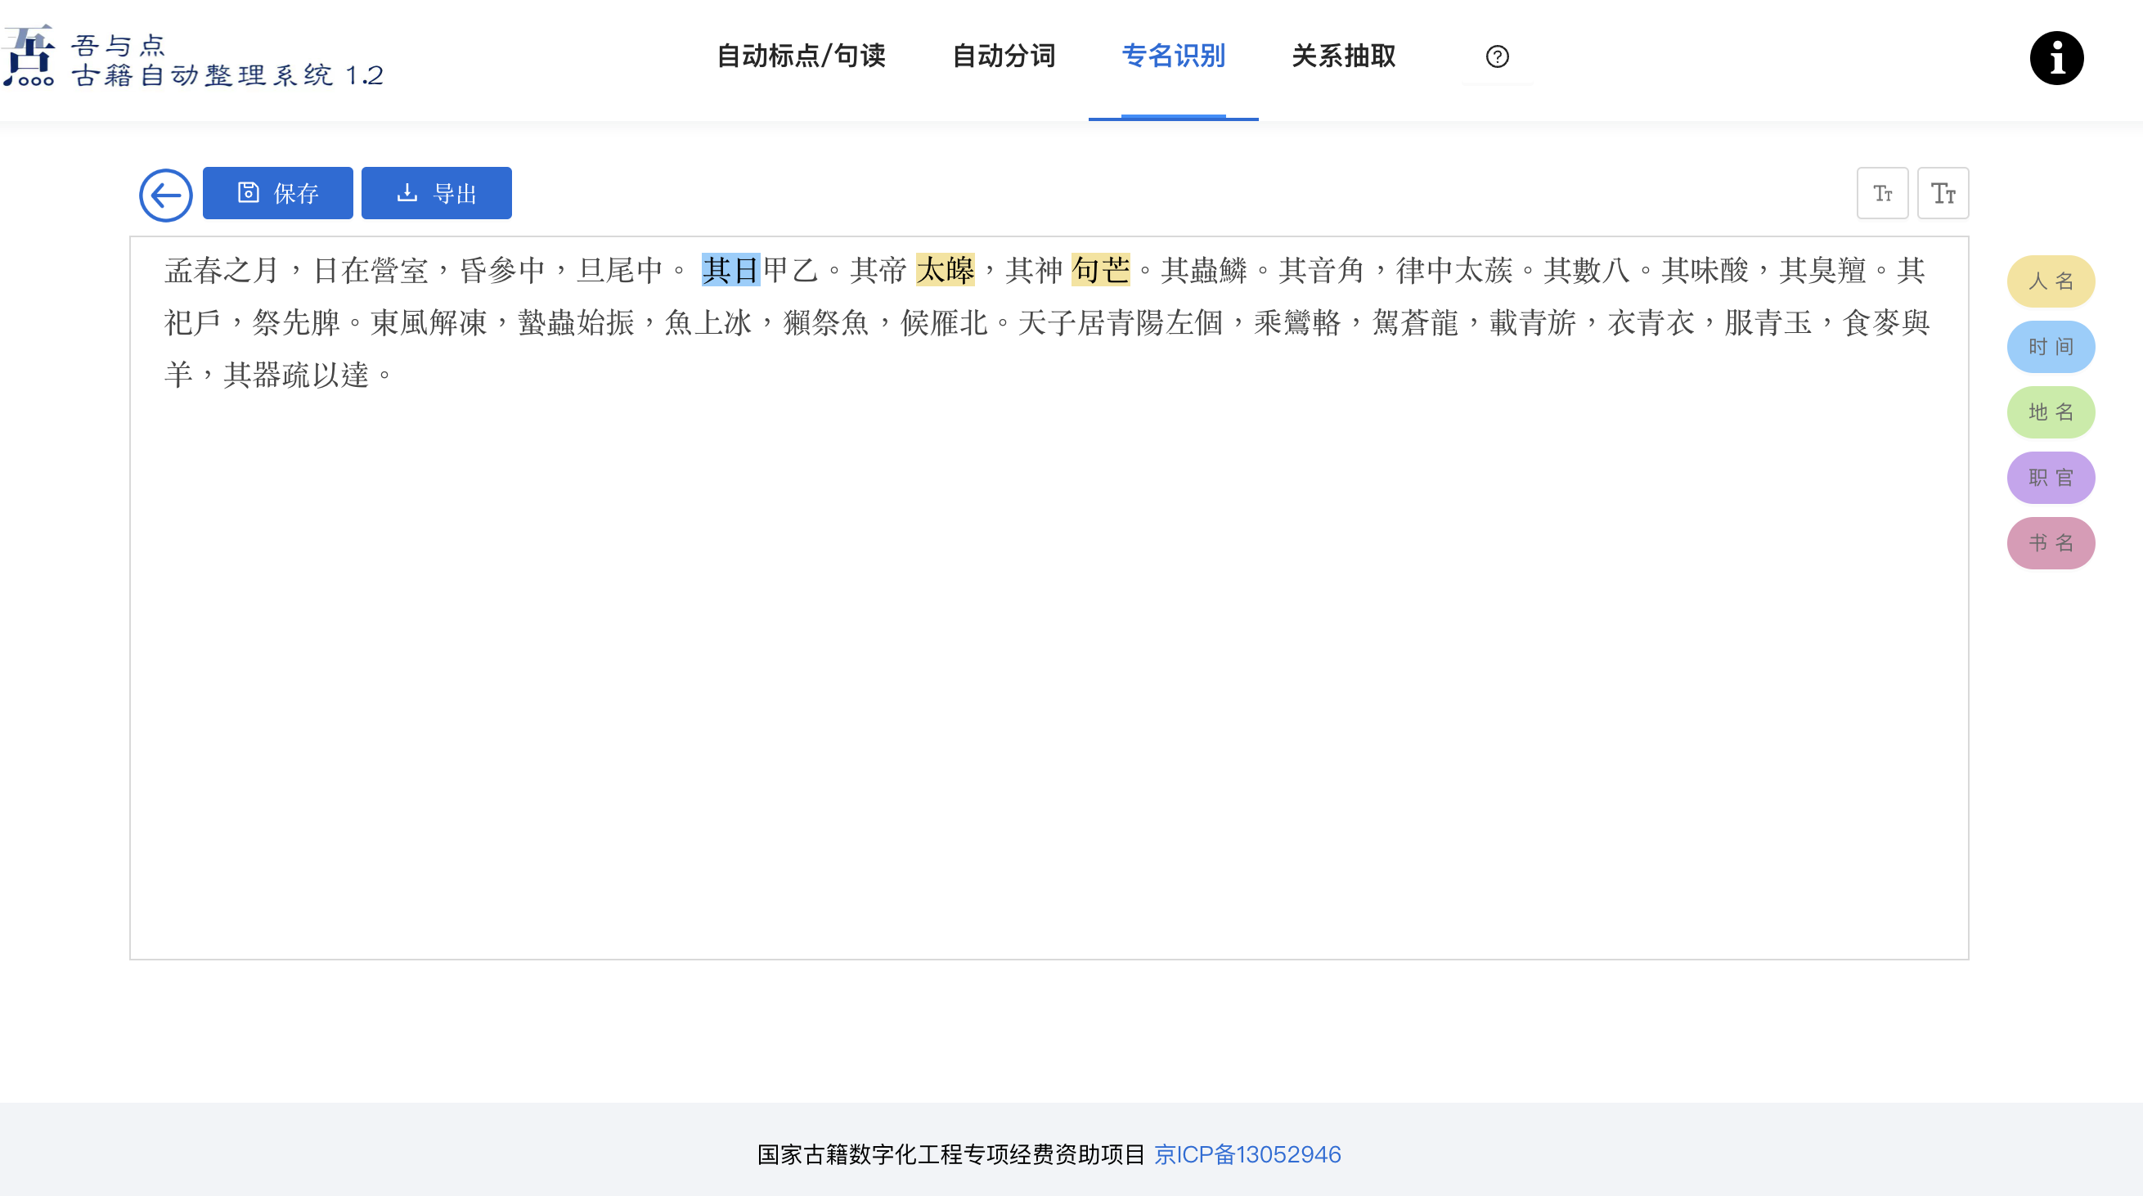Click the 导出 export button

coord(436,193)
